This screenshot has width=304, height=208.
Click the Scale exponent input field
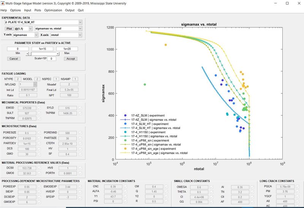point(52,59)
